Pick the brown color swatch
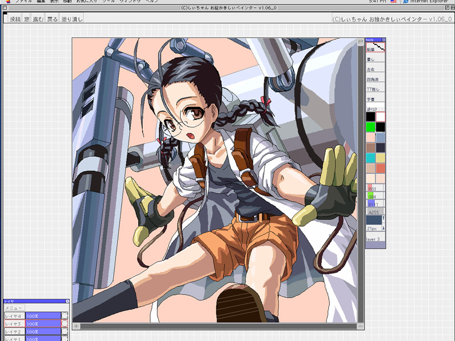This screenshot has width=455, height=341. point(371,148)
